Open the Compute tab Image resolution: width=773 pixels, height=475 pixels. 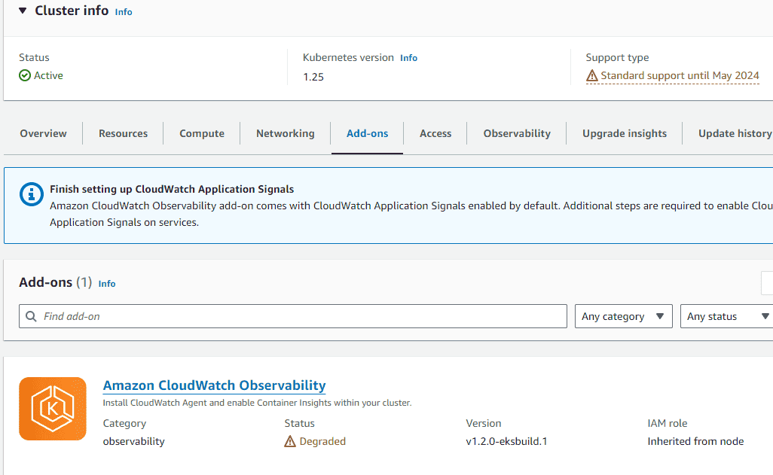[202, 133]
